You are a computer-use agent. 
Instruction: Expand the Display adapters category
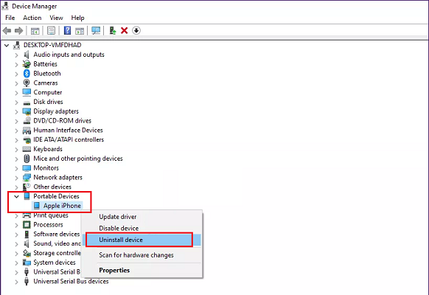(x=16, y=111)
